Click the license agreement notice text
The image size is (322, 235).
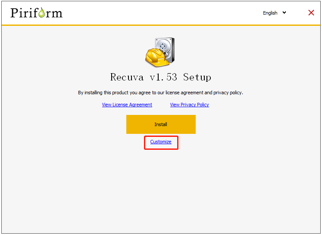(x=160, y=93)
